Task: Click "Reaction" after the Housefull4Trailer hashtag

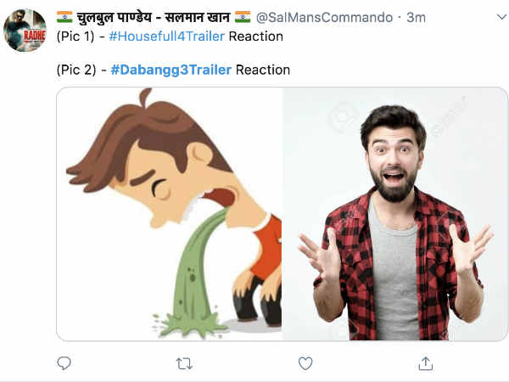Action: [x=256, y=37]
